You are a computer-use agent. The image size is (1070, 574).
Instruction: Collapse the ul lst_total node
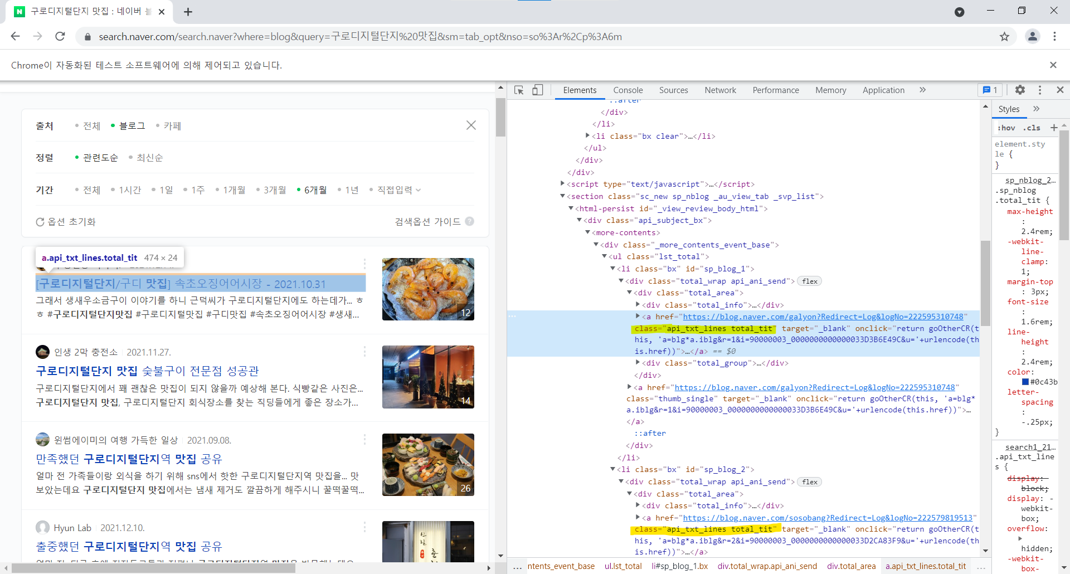tap(604, 256)
